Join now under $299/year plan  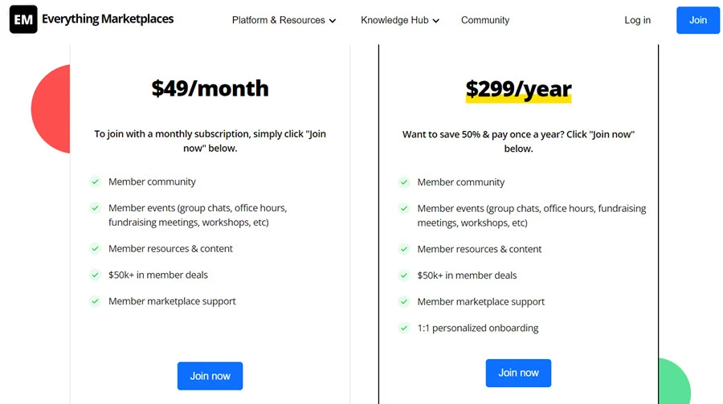[x=518, y=373]
